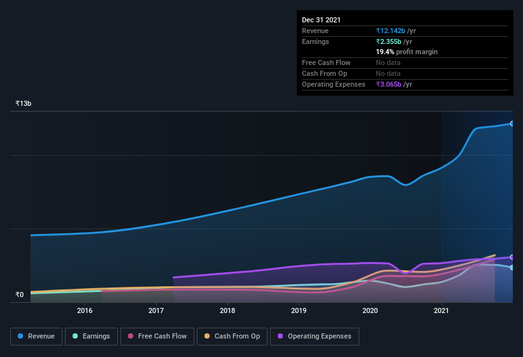Click the pink Free Cash Flow dot
523x357 pixels.
tap(131, 336)
